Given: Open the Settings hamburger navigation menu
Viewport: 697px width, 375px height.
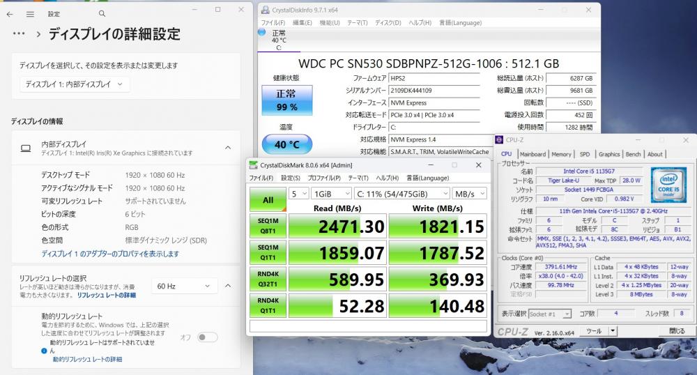Looking at the screenshot, I should pos(30,14).
